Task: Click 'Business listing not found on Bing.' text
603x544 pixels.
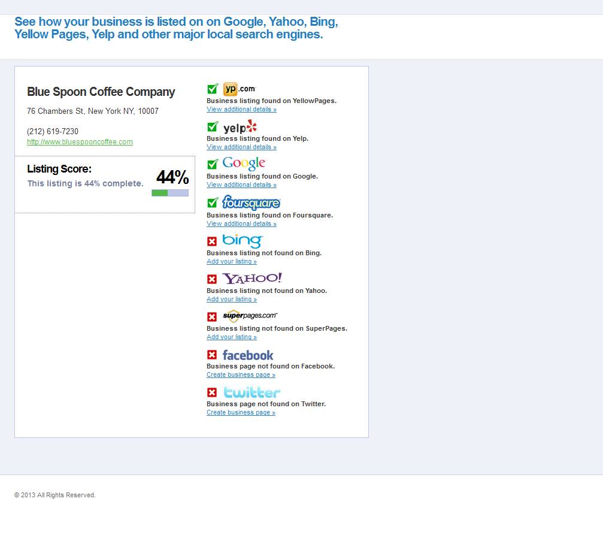Action: pyautogui.click(x=264, y=253)
